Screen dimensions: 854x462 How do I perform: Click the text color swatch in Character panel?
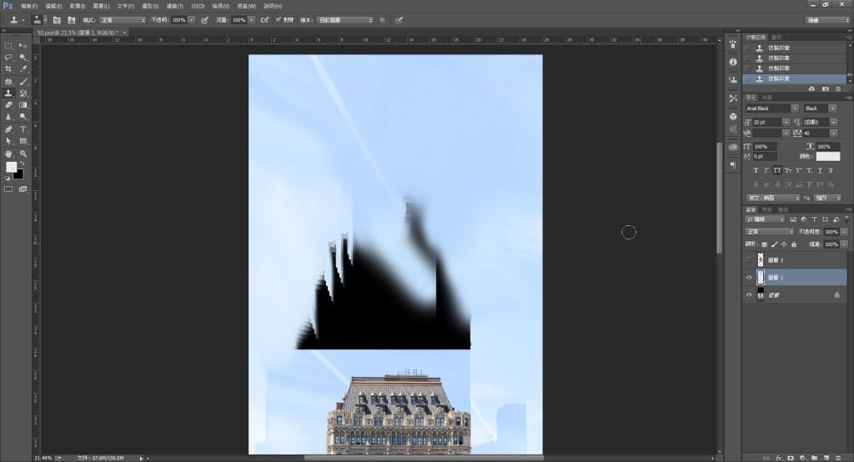(827, 156)
